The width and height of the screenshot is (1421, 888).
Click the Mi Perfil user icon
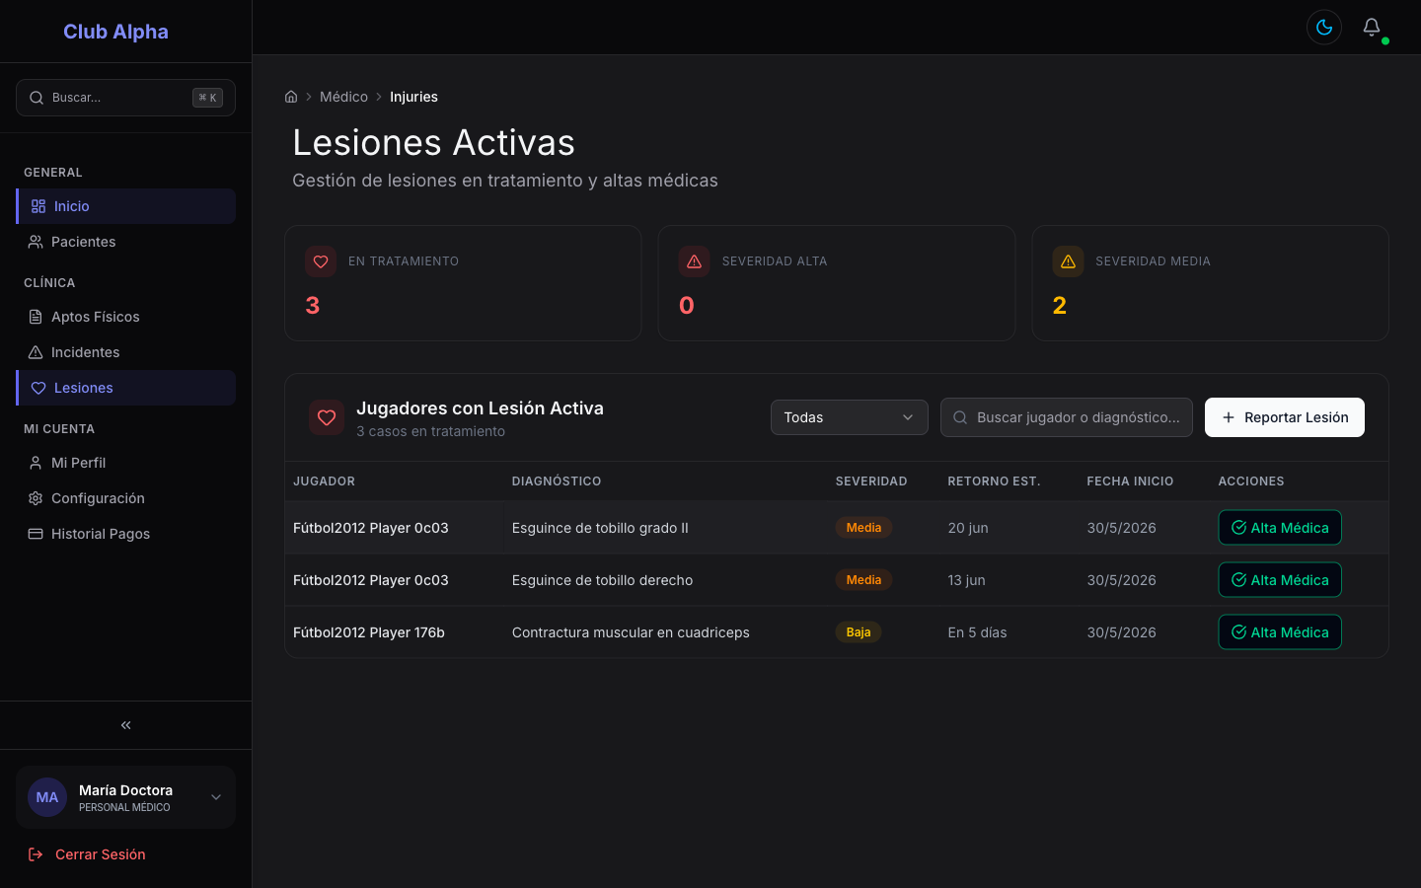coord(36,463)
